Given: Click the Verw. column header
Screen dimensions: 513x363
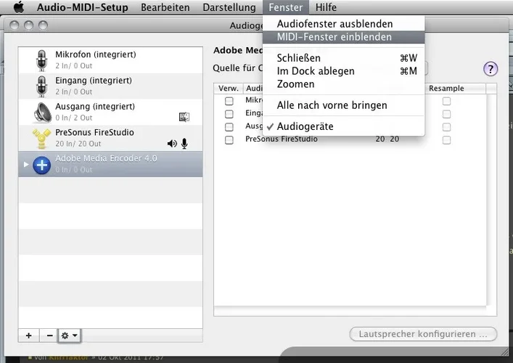Looking at the screenshot, I should pyautogui.click(x=229, y=89).
